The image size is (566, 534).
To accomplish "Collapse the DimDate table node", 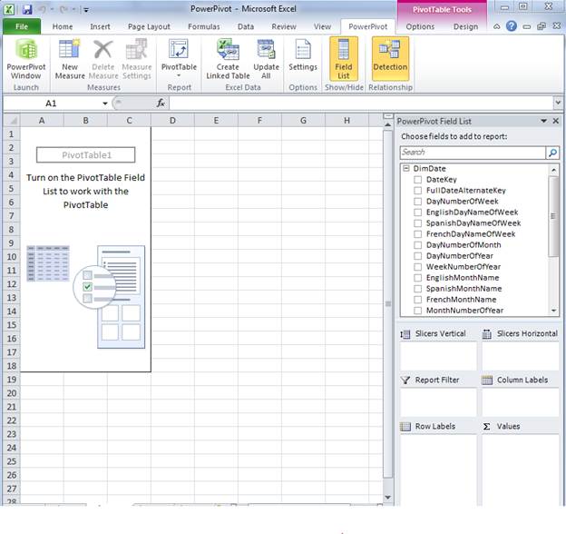I will [406, 168].
